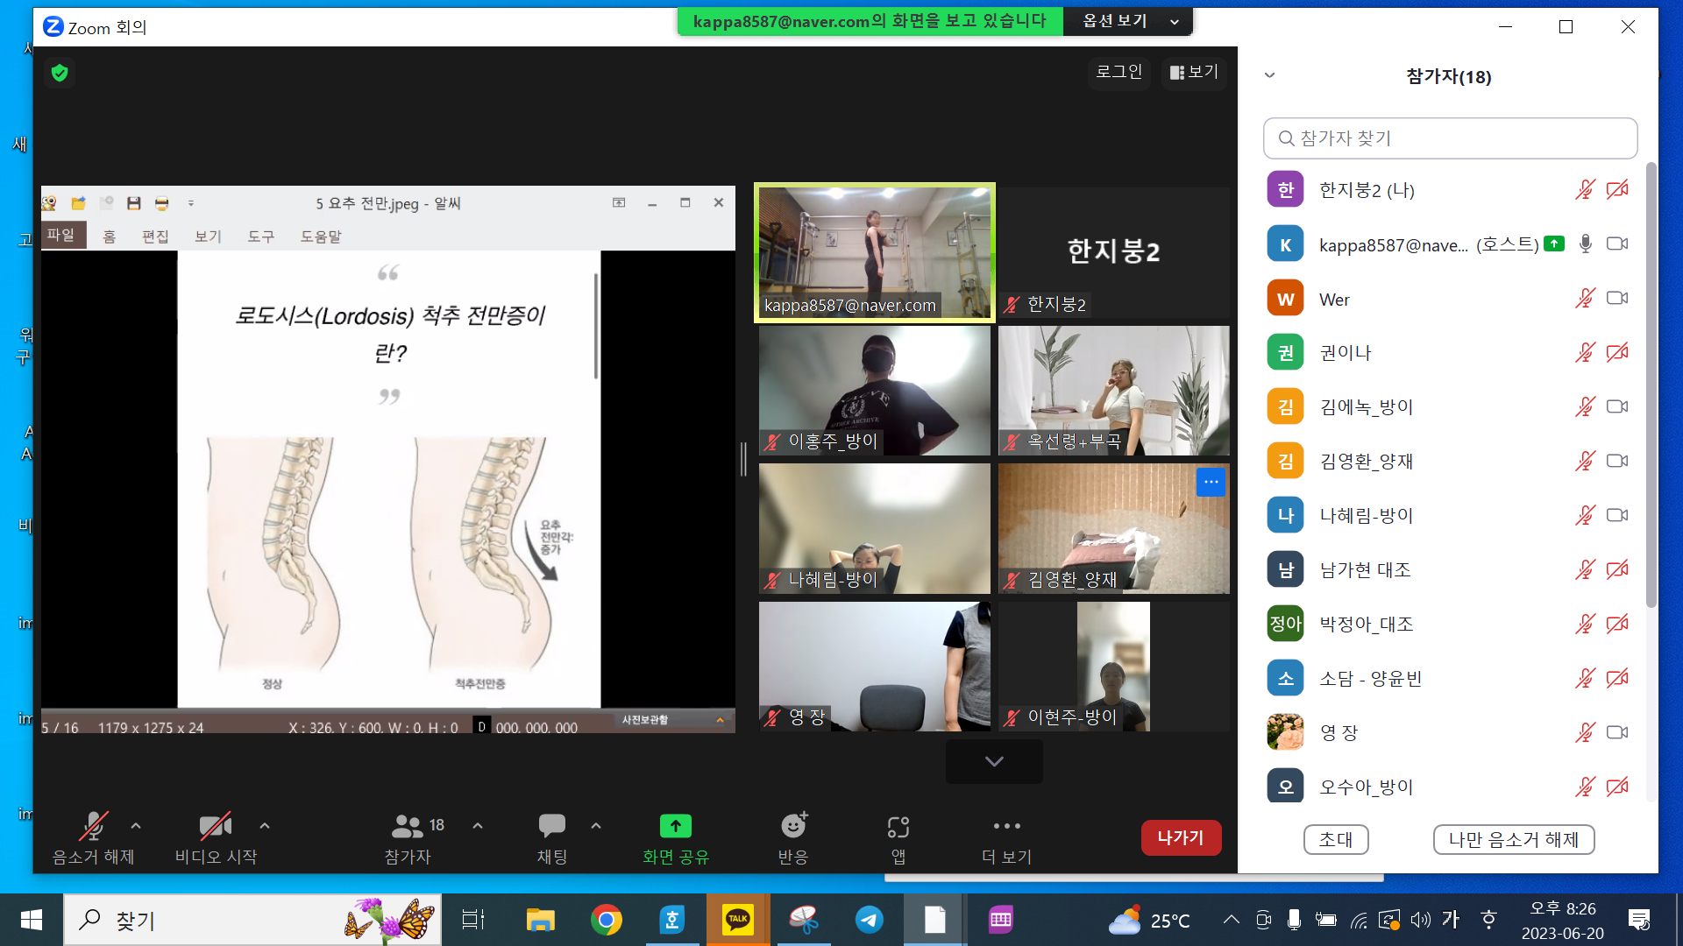Open the Reactions (반응) smiley icon
Viewport: 1683px width, 946px height.
point(793,826)
